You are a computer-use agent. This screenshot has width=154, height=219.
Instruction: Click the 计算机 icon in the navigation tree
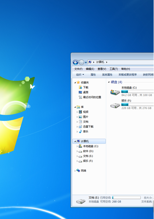pos(78,141)
